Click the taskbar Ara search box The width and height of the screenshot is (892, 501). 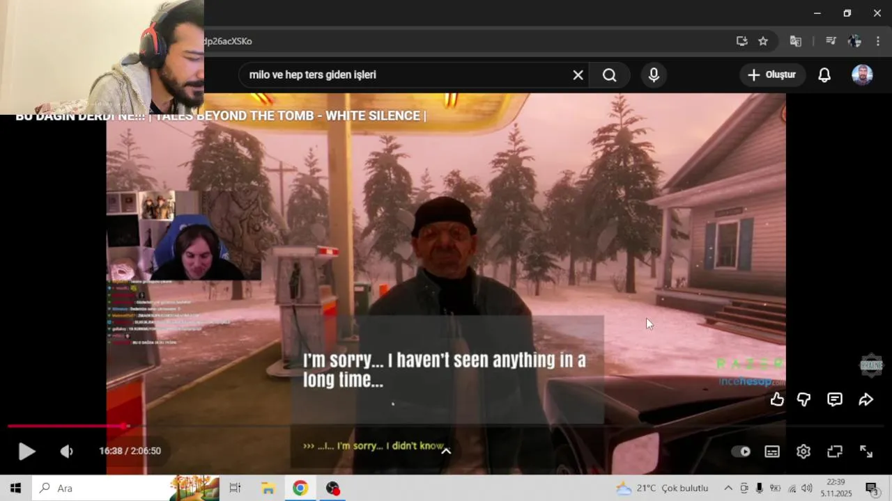coord(125,488)
